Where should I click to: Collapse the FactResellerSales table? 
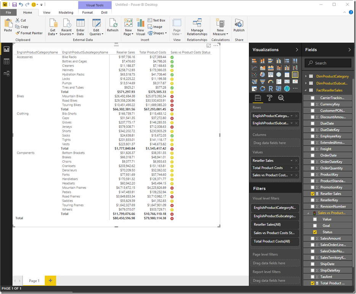point(306,90)
